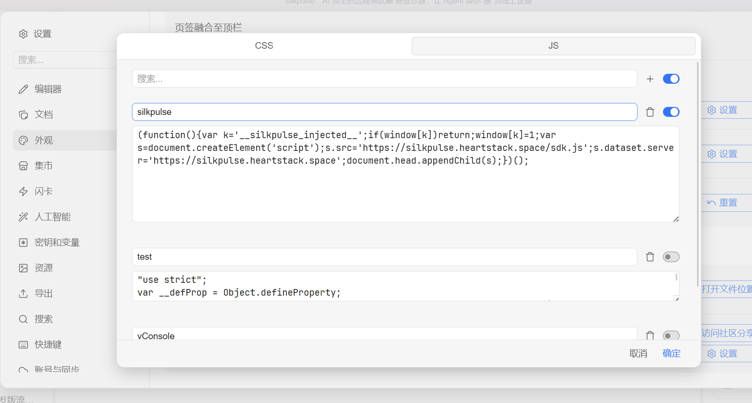Image resolution: width=752 pixels, height=403 pixels.
Task: Focus the snippet search field in the dialog
Action: click(385, 79)
